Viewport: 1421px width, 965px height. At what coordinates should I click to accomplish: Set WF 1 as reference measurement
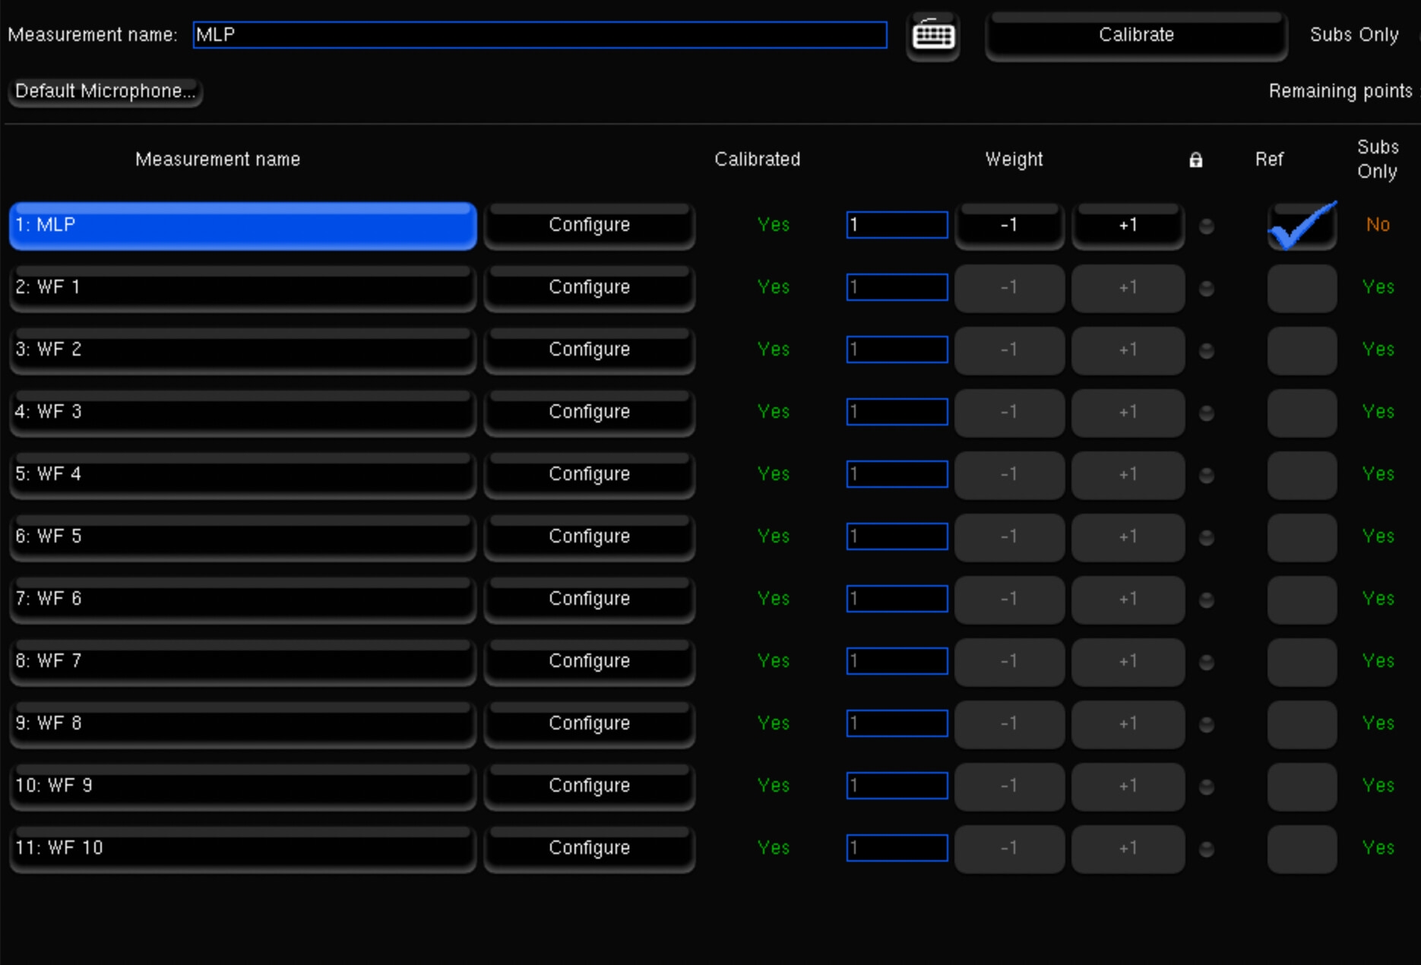tap(1302, 288)
